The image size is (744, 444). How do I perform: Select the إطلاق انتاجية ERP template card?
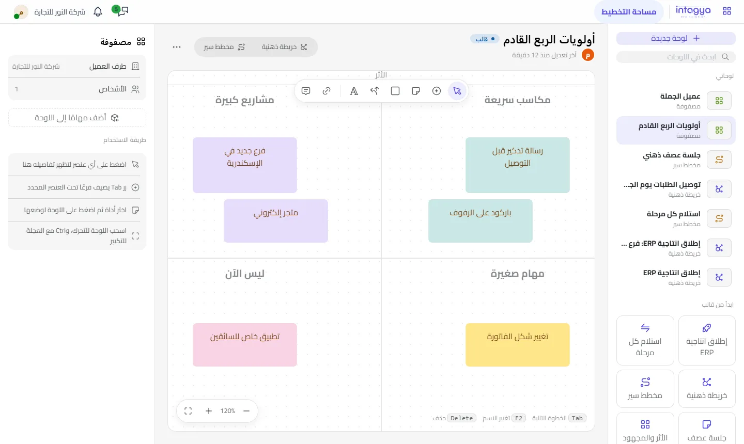tap(707, 341)
